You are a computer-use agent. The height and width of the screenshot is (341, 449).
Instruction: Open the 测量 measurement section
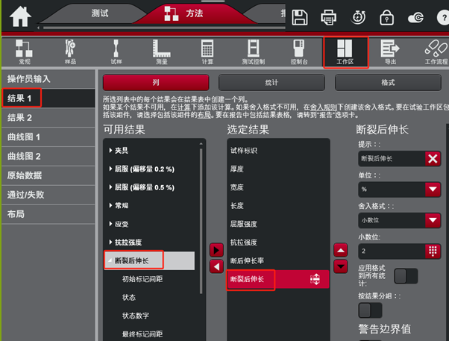[161, 51]
